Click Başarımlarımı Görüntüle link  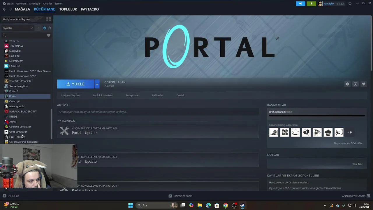(x=348, y=143)
